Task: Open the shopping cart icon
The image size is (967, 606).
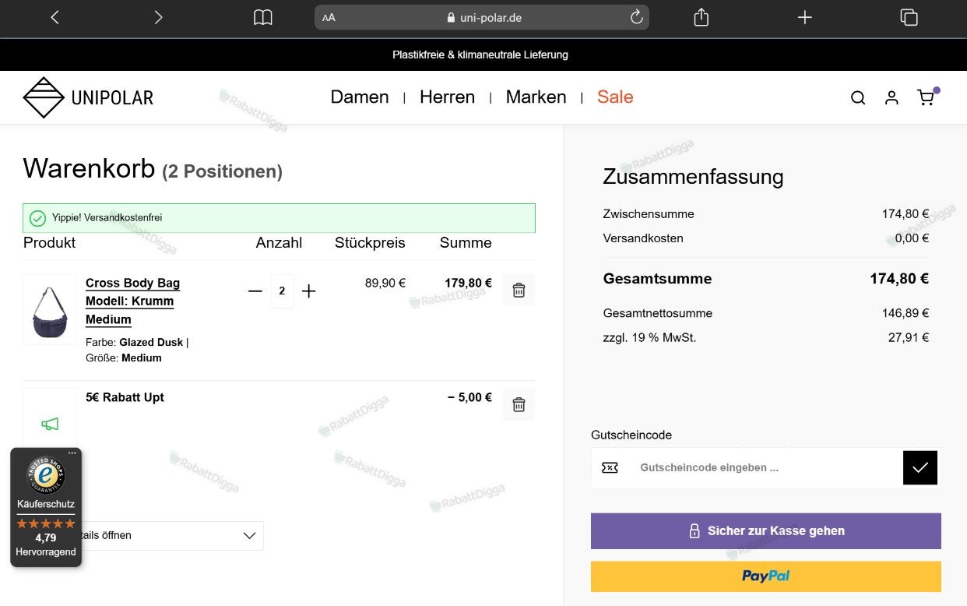Action: click(x=926, y=97)
